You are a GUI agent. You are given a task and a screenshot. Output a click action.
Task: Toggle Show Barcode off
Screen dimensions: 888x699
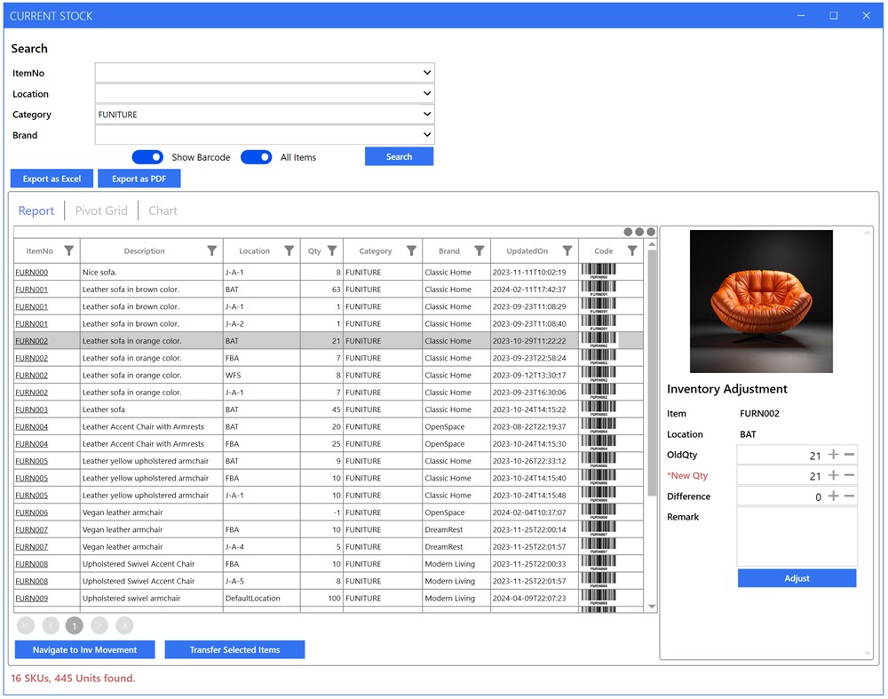(x=147, y=157)
